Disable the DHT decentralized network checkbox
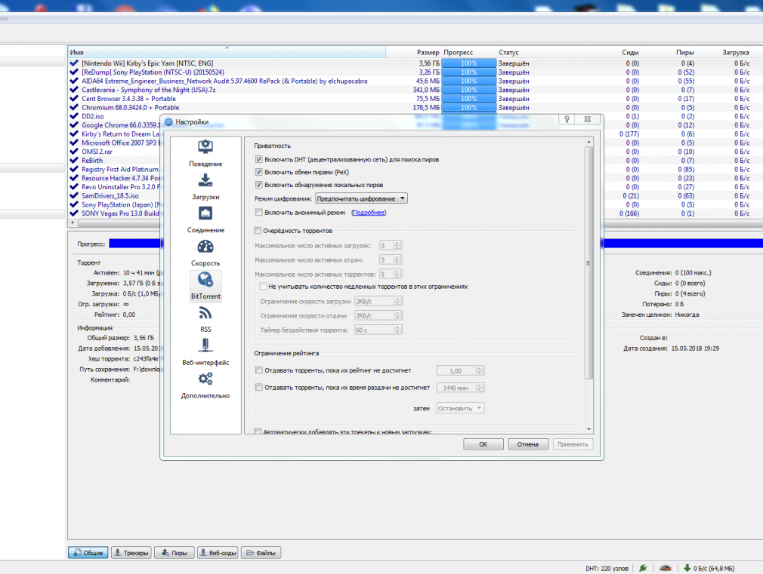Screen dimensions: 763x574 pos(259,159)
